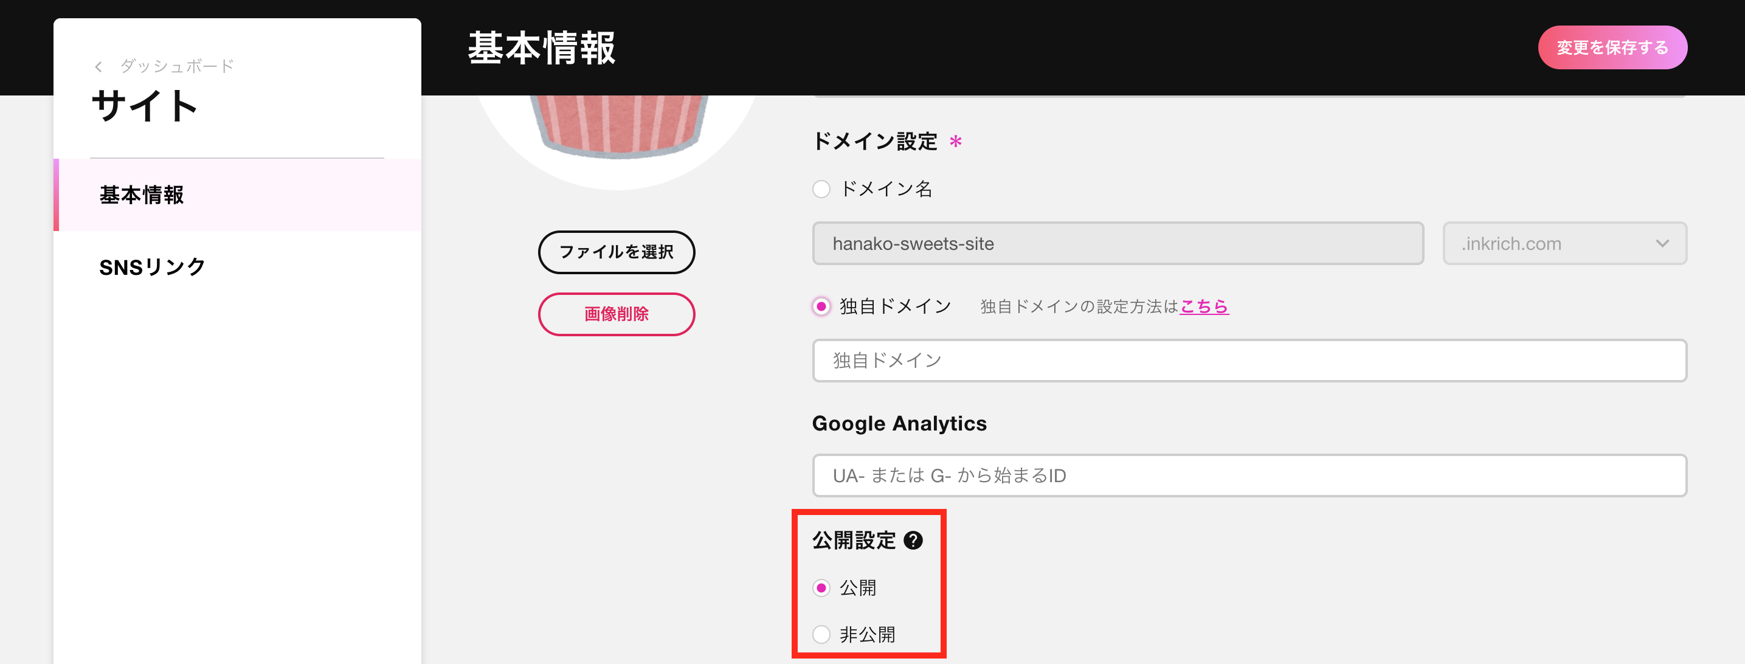Open the こちら custom domain help link
This screenshot has width=1745, height=664.
1204,307
